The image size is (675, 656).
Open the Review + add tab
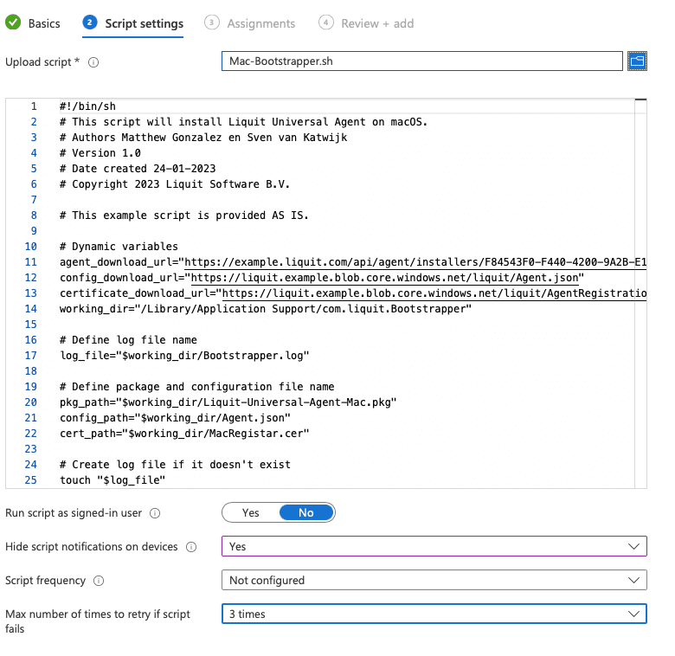tap(377, 23)
